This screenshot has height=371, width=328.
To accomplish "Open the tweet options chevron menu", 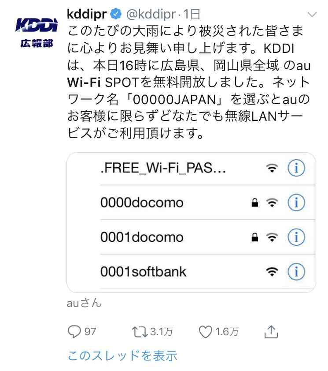I will [x=312, y=15].
